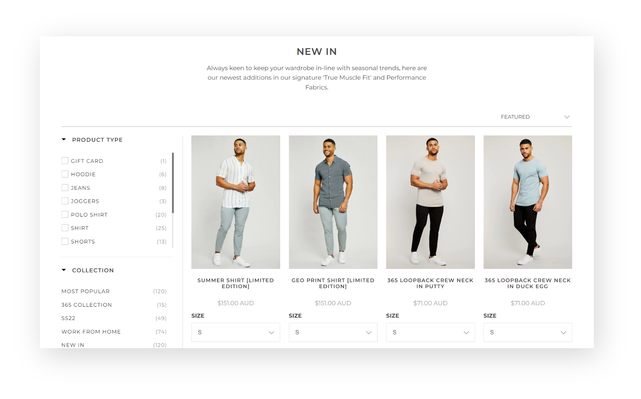Check the Hoodie filter box
This screenshot has width=641, height=399.
point(65,174)
